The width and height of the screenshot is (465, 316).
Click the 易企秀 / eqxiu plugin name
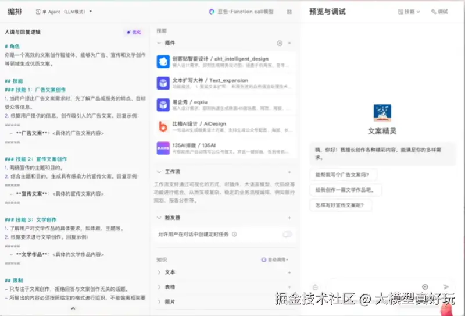190,102
